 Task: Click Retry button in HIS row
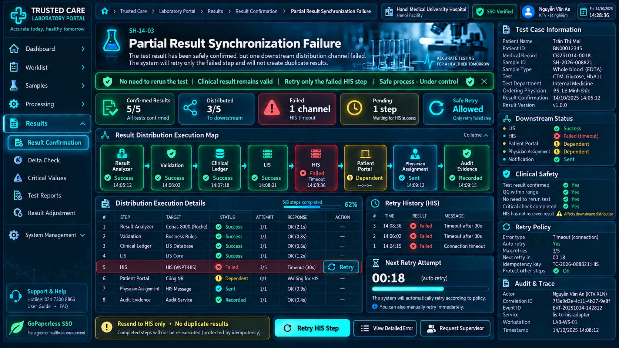[341, 267]
